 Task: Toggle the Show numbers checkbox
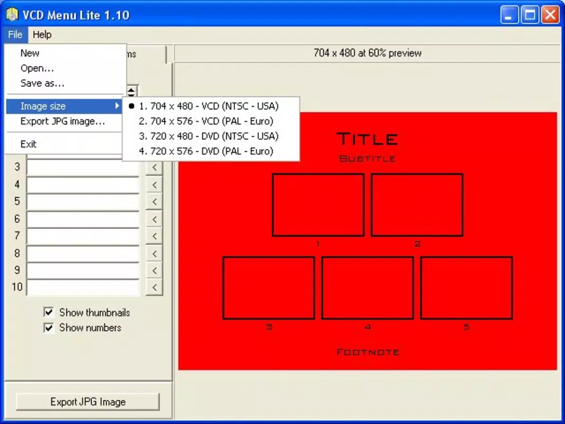click(49, 328)
